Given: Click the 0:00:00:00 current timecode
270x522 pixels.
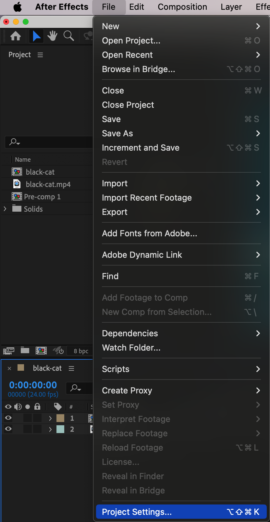Looking at the screenshot, I should 33,385.
